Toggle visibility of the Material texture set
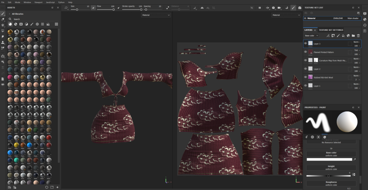368x190 pixels. point(305,18)
